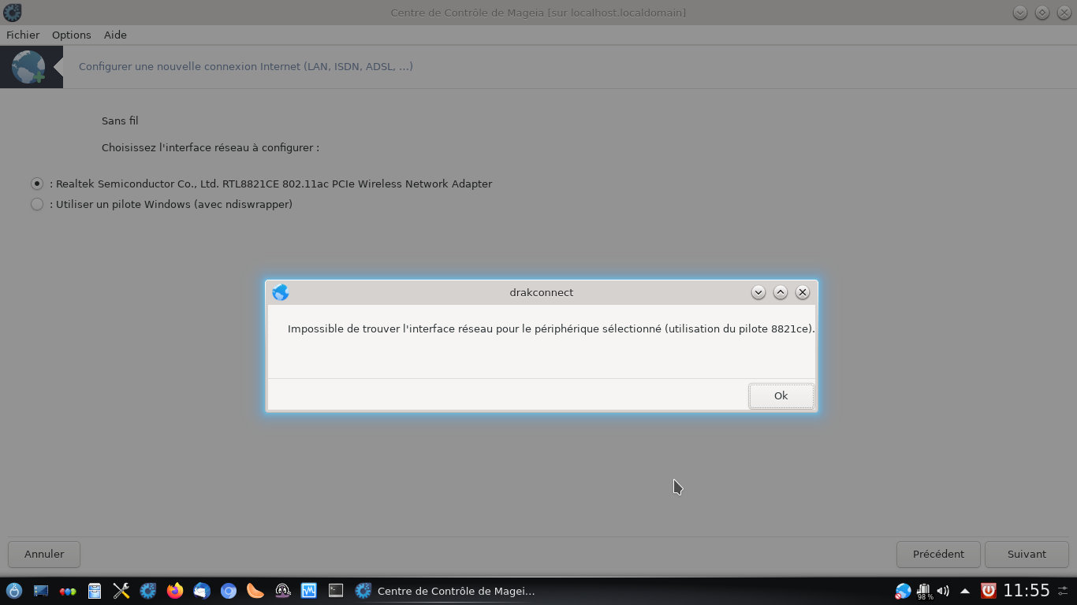Open the Options menu
The height and width of the screenshot is (605, 1077).
pyautogui.click(x=72, y=35)
